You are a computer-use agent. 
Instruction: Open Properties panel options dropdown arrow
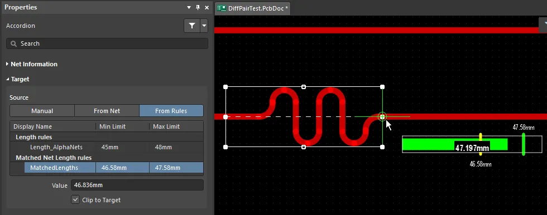point(189,7)
